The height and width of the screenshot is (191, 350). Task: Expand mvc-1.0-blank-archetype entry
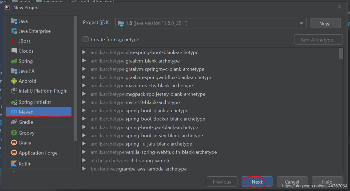tap(84, 102)
